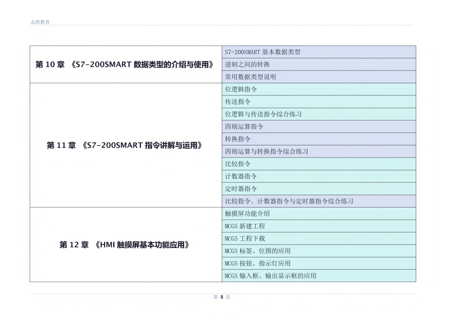Click chapter 11 title 指令讲解与运用
The width and height of the screenshot is (452, 319).
pyautogui.click(x=126, y=145)
